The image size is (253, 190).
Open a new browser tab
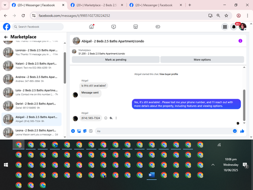pyautogui.click(x=190, y=5)
